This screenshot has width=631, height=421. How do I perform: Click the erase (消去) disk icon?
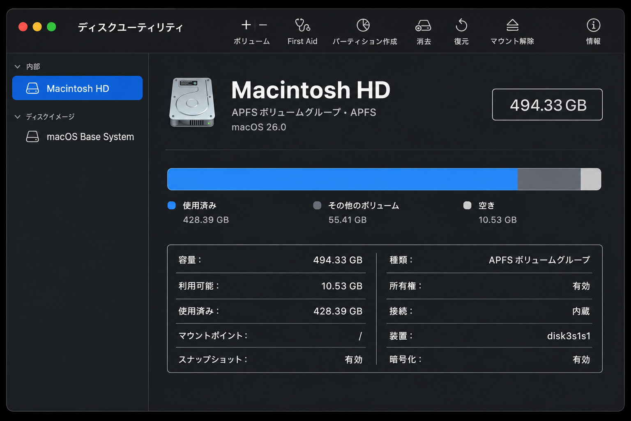click(x=423, y=25)
